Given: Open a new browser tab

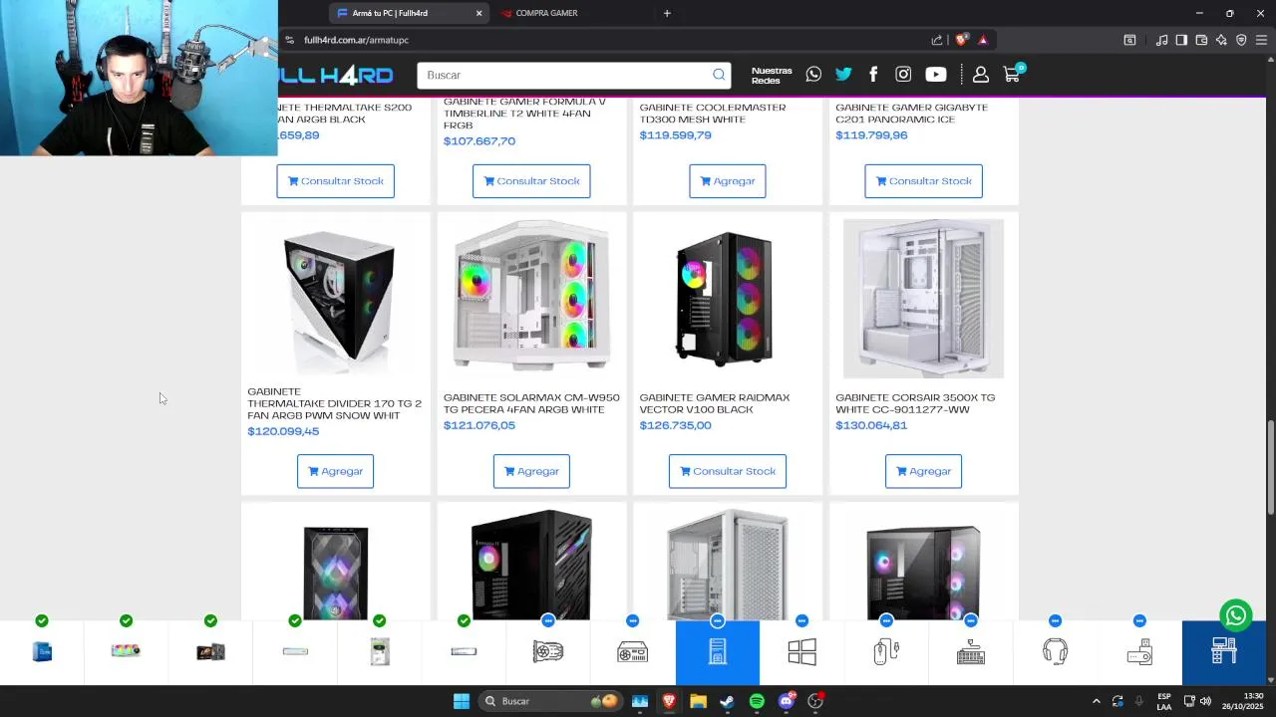Looking at the screenshot, I should point(667,13).
